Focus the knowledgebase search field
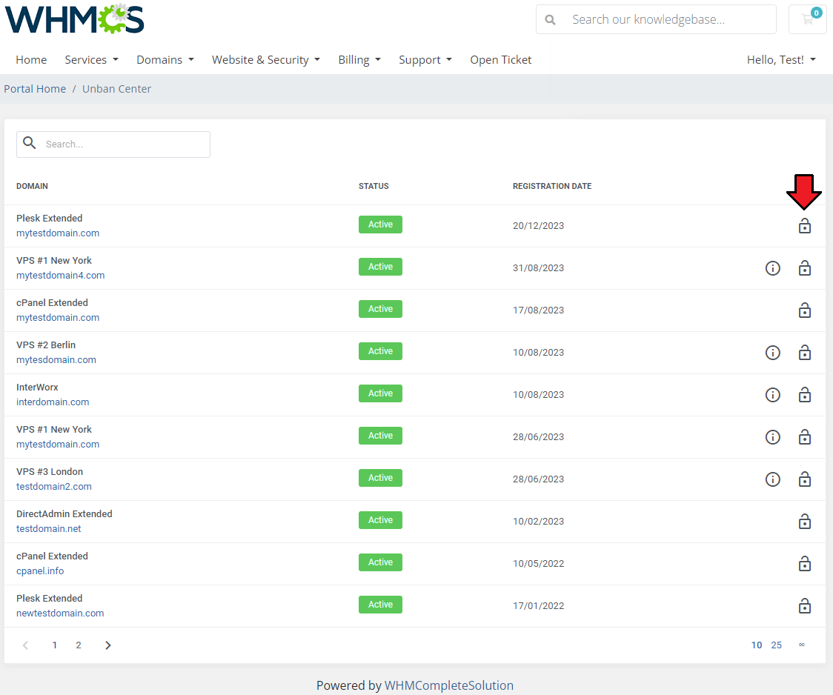This screenshot has width=833, height=695. [x=656, y=20]
